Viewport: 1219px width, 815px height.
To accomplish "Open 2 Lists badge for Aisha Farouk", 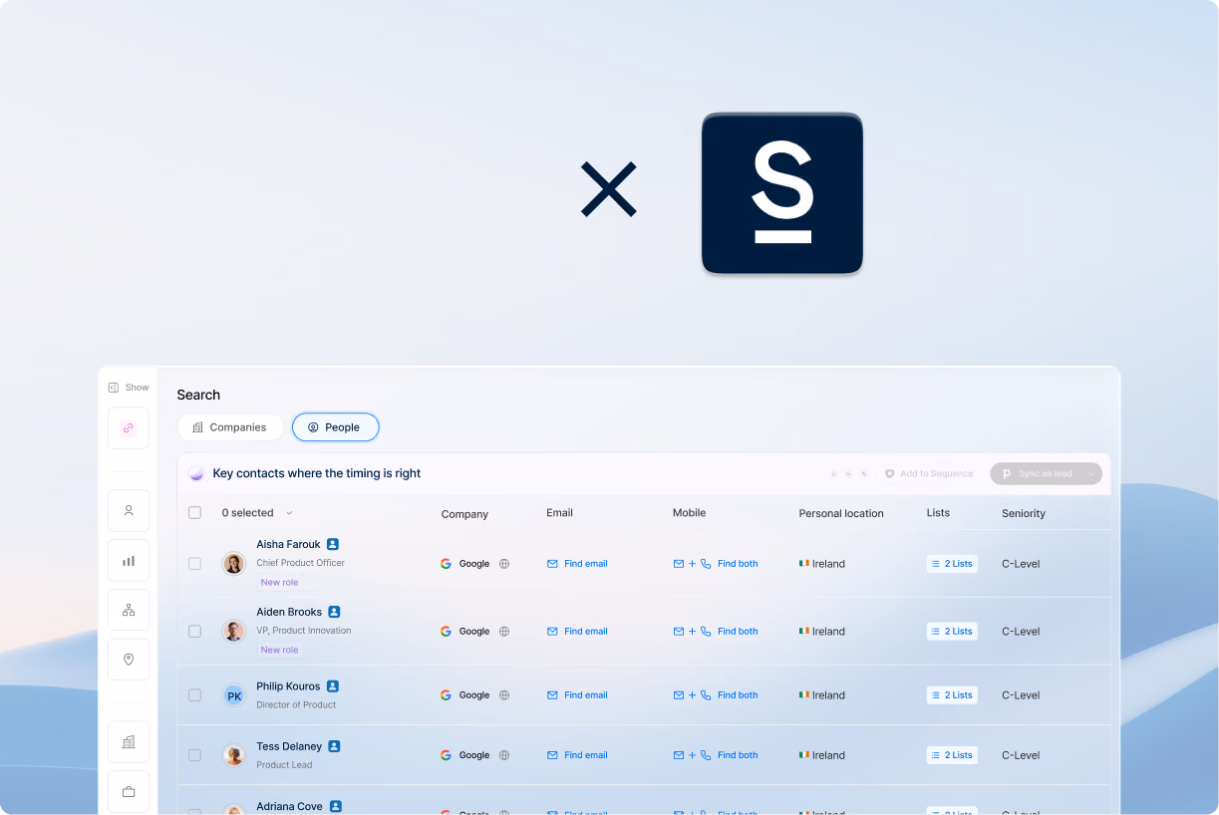I will pos(952,564).
